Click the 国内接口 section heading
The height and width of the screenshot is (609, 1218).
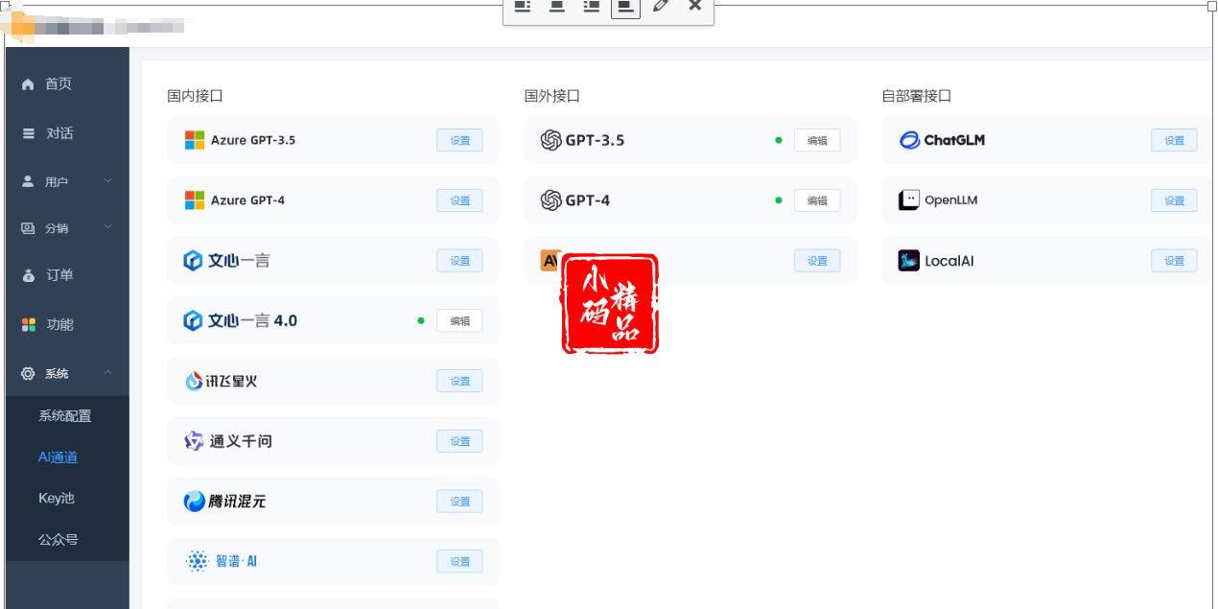[195, 96]
